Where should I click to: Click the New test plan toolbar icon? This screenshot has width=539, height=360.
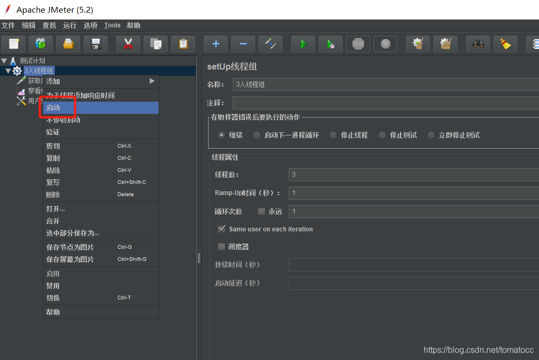click(x=13, y=44)
